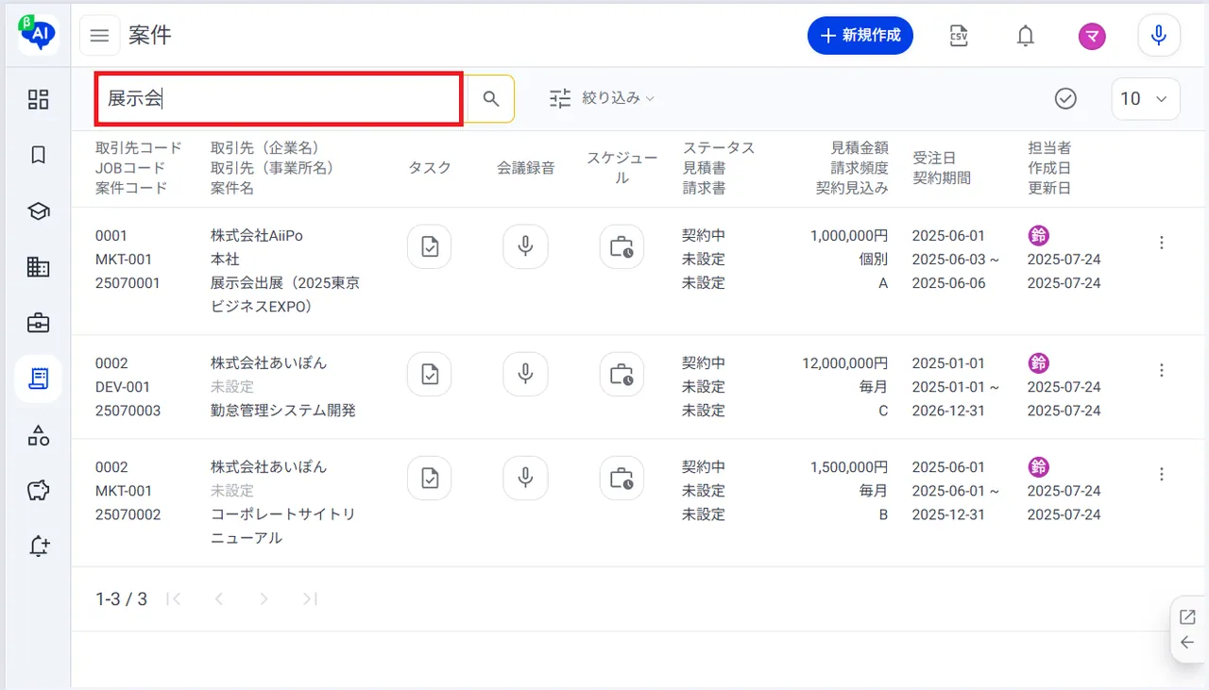Jump to the last page arrow
The image size is (1209, 690).
(x=310, y=598)
